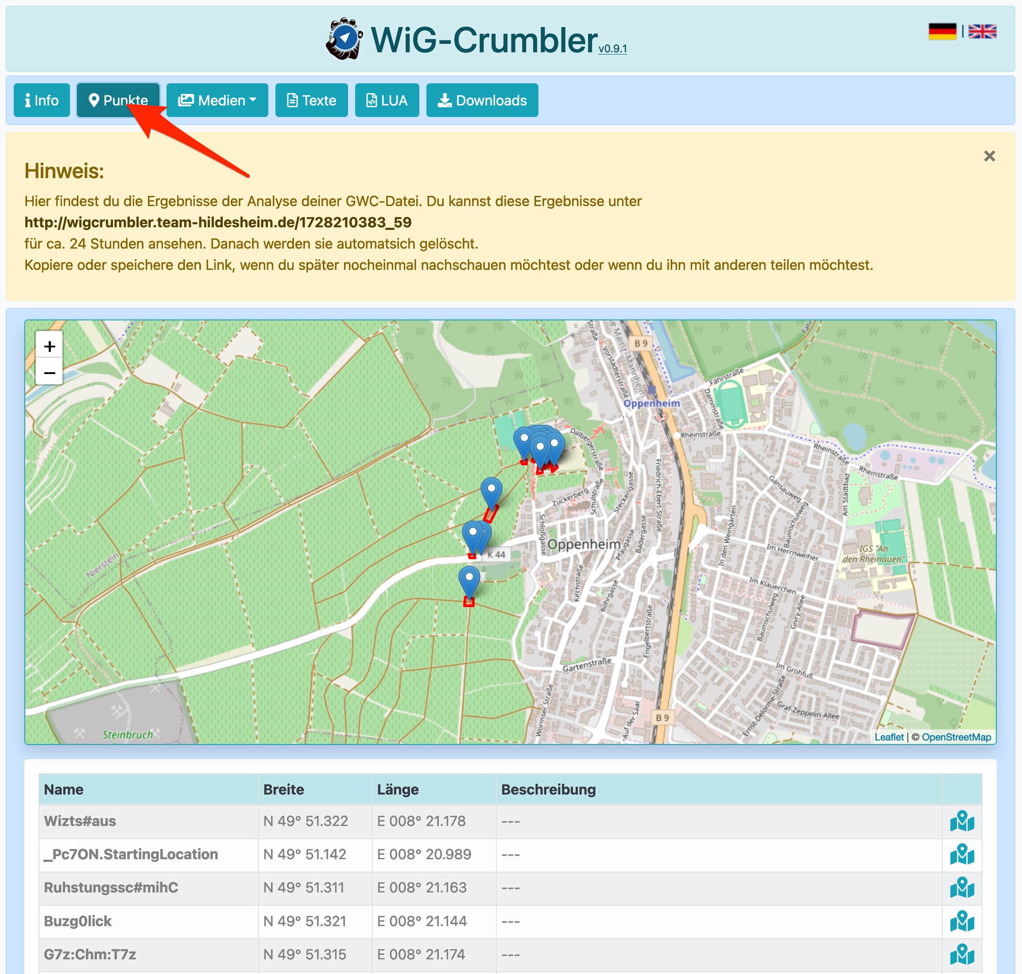This screenshot has width=1022, height=974.
Task: Open the Downloads section
Action: [482, 100]
